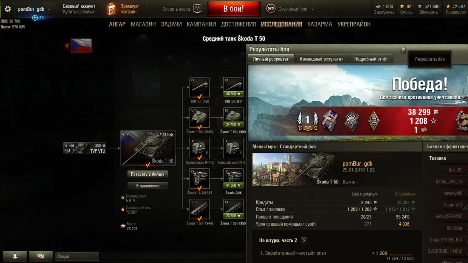Image resolution: width=468 pixels, height=263 pixels.
Task: Select the Škoda AHK engine module
Action: [x=233, y=179]
